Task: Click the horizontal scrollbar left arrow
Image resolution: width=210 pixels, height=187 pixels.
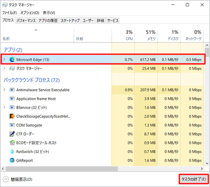Action: click(x=3, y=169)
